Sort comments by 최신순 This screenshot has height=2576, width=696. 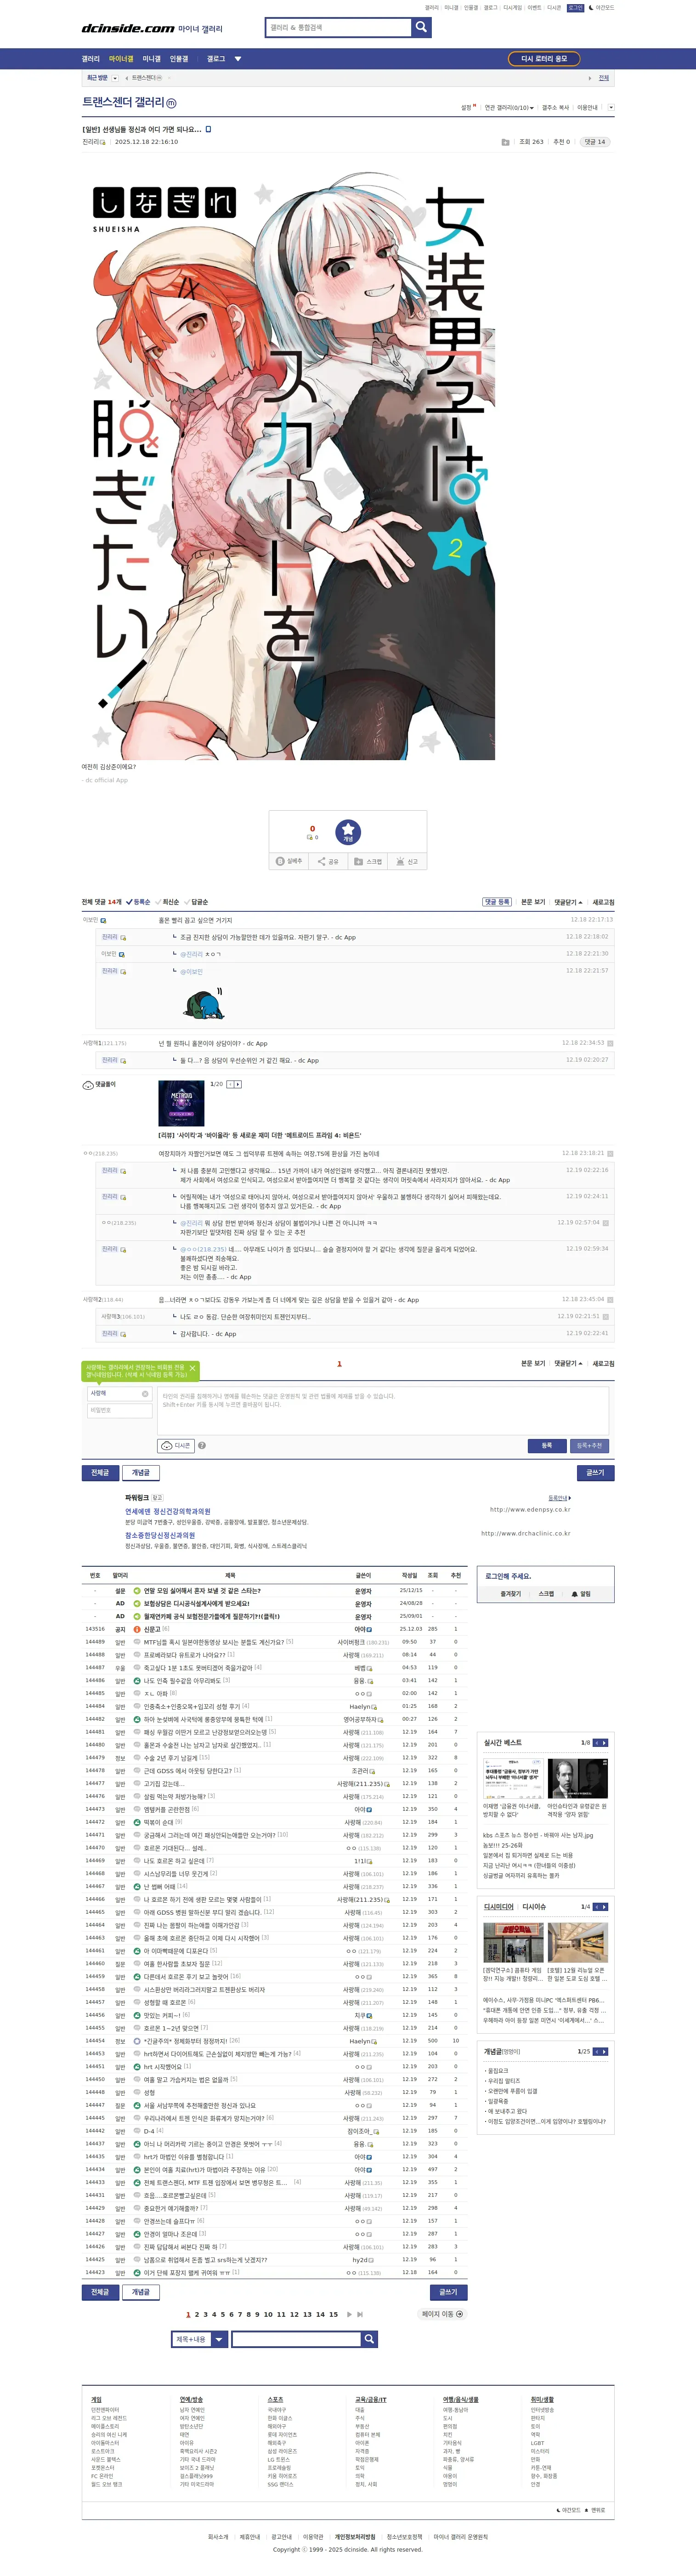[167, 902]
